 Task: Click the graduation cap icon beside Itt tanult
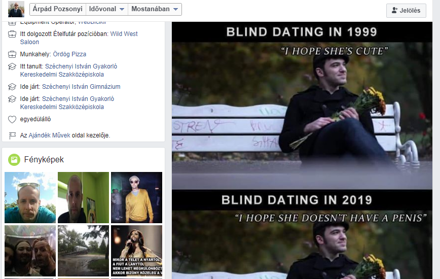point(12,66)
